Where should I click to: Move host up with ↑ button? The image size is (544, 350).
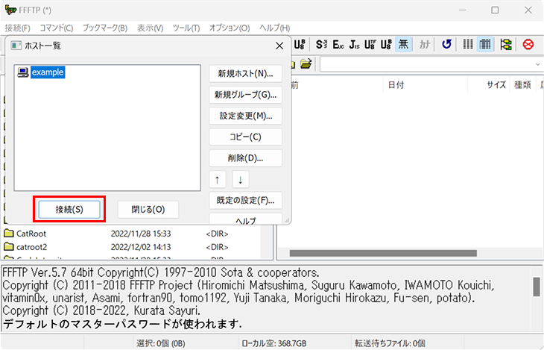click(217, 179)
